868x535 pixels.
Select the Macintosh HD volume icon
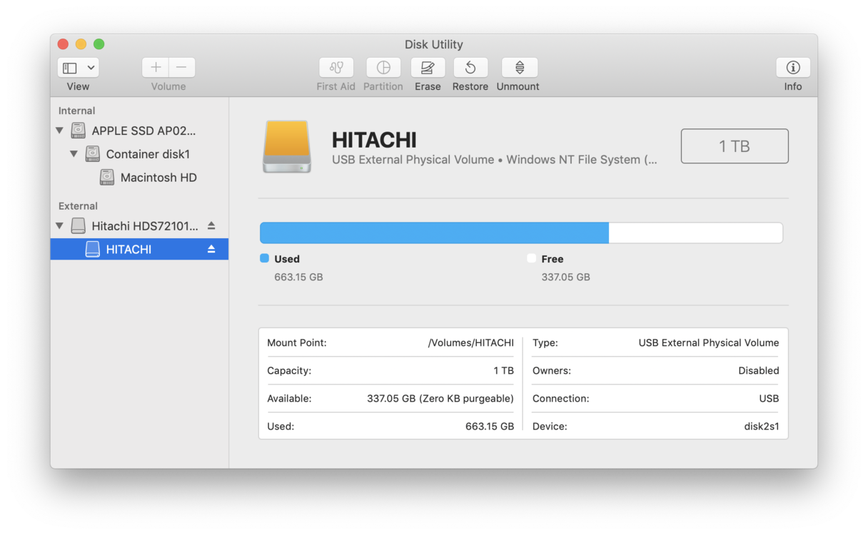coord(107,178)
